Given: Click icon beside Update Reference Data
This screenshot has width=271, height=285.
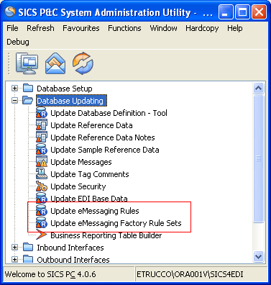Looking at the screenshot, I should coord(42,125).
